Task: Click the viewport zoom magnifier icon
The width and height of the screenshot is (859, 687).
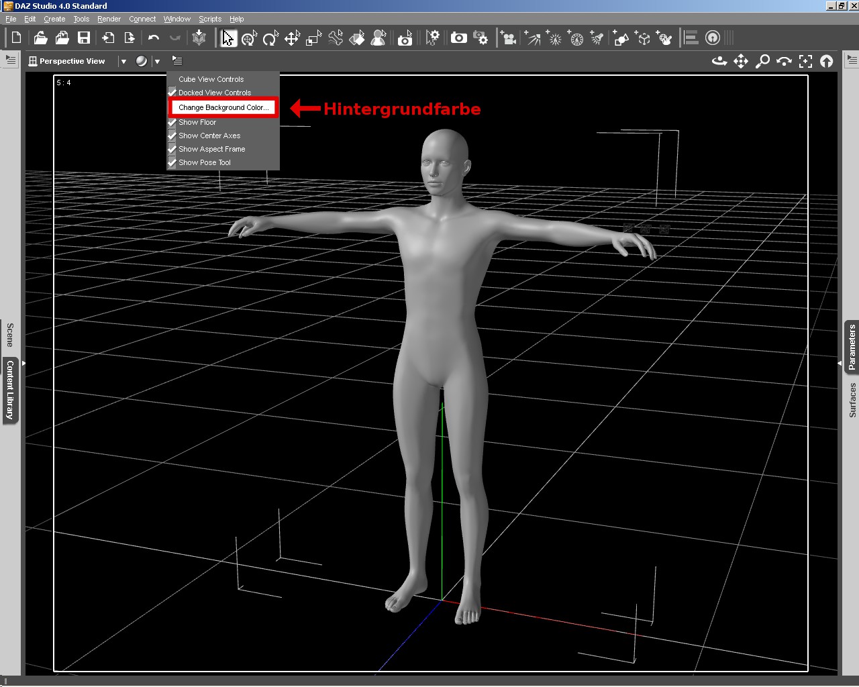Action: point(762,61)
